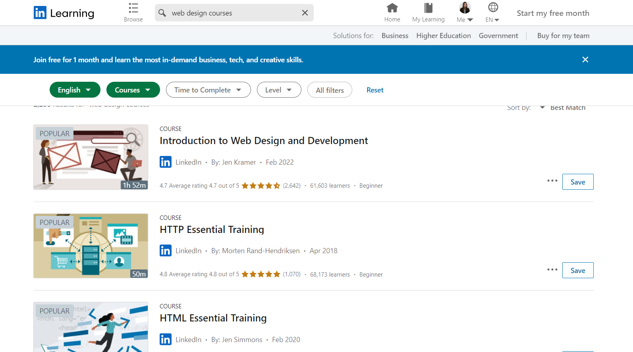Screen dimensions: 633x352
Task: Expand the Time to Complete dropdown
Action: (208, 90)
